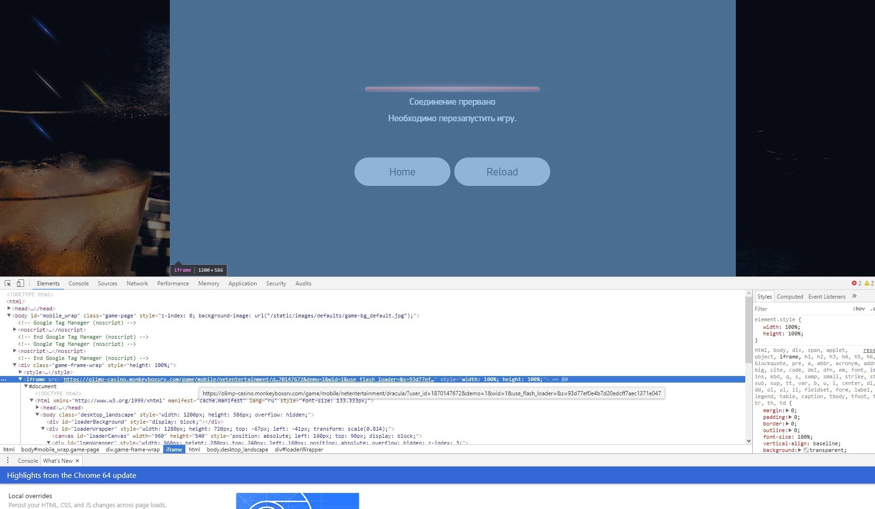875x509 pixels.
Task: Collapse the div loaderWrapper node
Action: (x=43, y=429)
